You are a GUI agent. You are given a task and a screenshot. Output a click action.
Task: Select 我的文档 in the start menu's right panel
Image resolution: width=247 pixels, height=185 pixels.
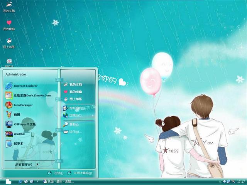(x=73, y=84)
